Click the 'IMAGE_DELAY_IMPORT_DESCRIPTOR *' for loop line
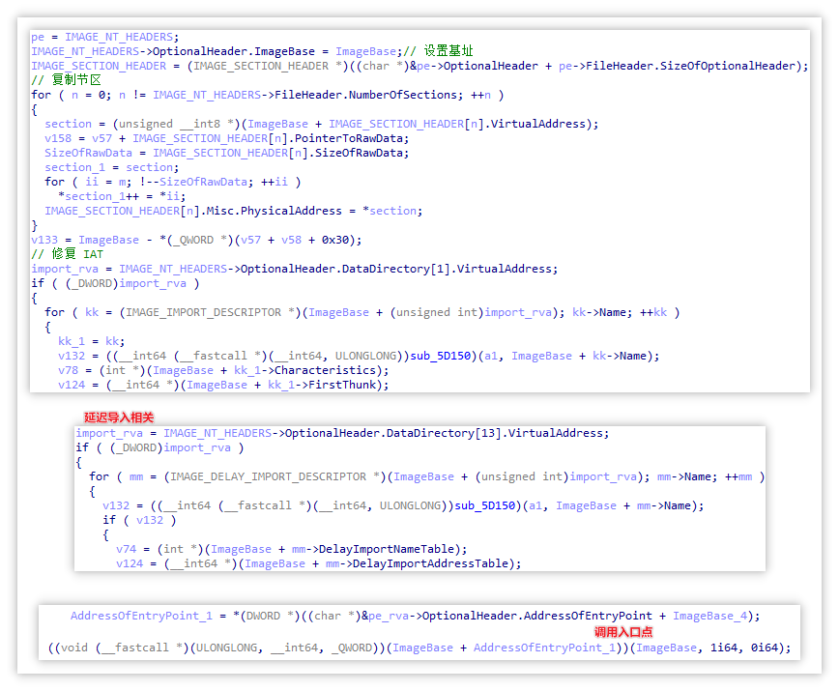Image resolution: width=839 pixels, height=691 pixels. (426, 476)
